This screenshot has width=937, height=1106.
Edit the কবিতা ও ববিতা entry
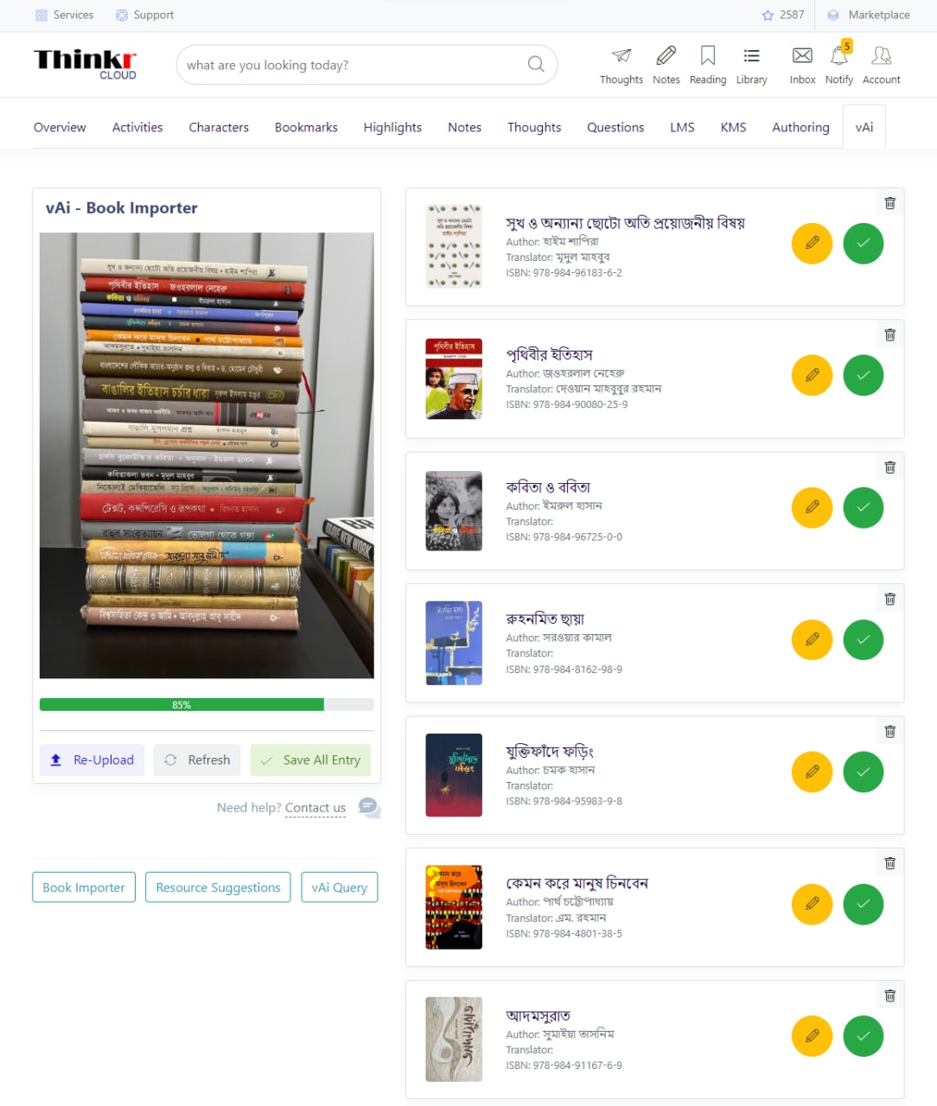[x=812, y=507]
